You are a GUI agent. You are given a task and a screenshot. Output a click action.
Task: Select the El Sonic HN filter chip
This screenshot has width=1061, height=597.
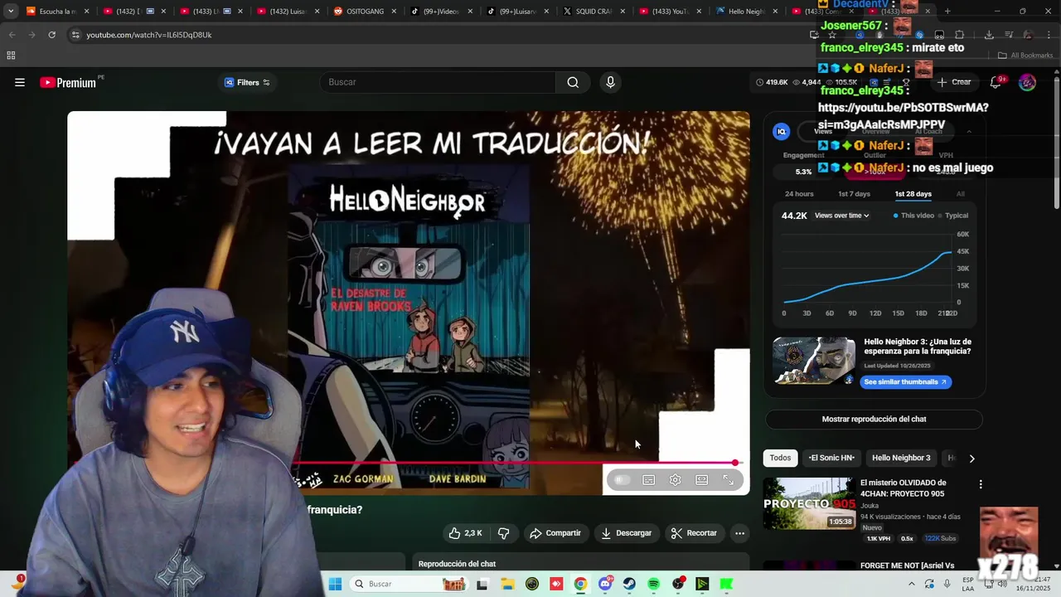pos(831,458)
